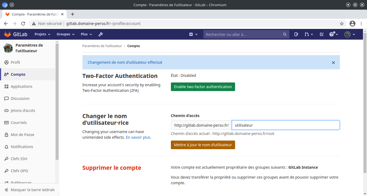
Task: Follow the En savoir plus link
Action: coord(138,137)
